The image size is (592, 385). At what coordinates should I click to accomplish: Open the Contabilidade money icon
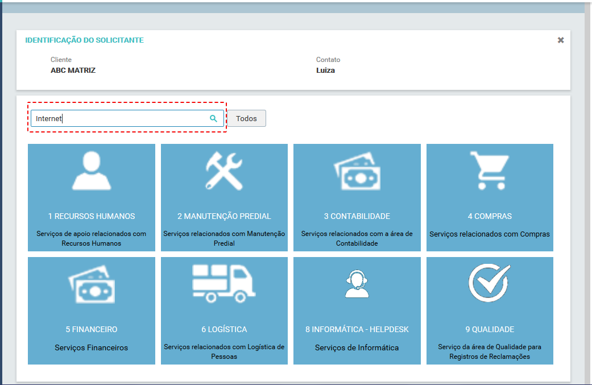357,171
